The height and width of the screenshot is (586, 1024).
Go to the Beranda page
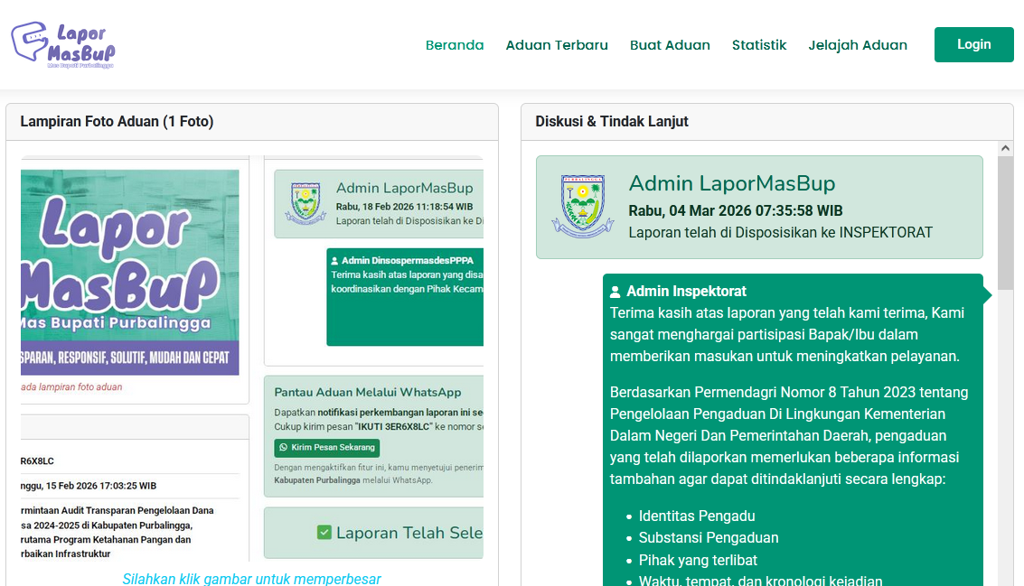[x=455, y=45]
